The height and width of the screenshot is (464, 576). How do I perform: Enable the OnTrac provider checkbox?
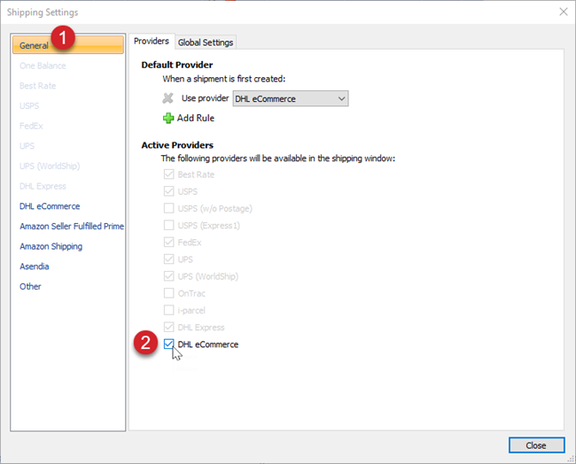pyautogui.click(x=168, y=293)
